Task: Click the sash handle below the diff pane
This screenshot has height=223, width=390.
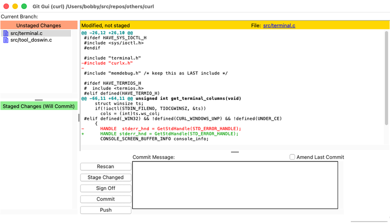Action: pyautogui.click(x=234, y=152)
